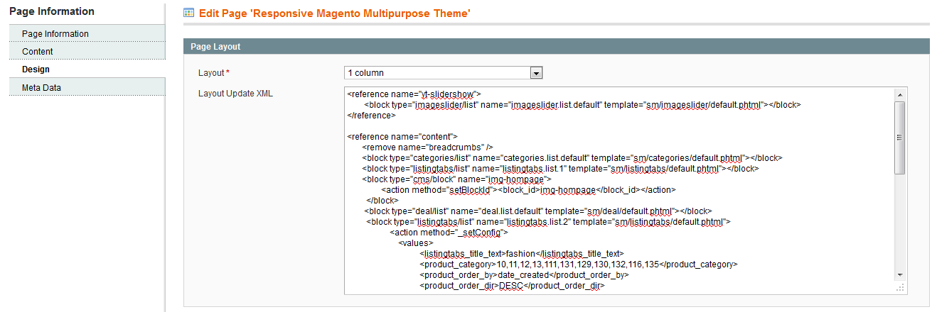Image resolution: width=932 pixels, height=312 pixels.
Task: Click the imageslider/list block line
Action: (582, 104)
